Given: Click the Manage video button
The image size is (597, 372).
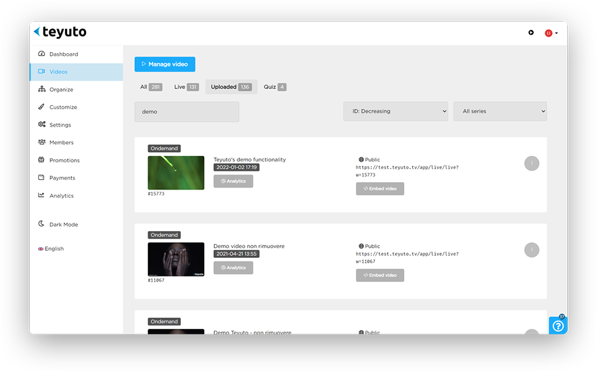Looking at the screenshot, I should coord(165,64).
